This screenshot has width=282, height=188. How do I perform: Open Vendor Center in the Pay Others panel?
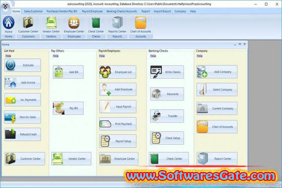(x=71, y=159)
